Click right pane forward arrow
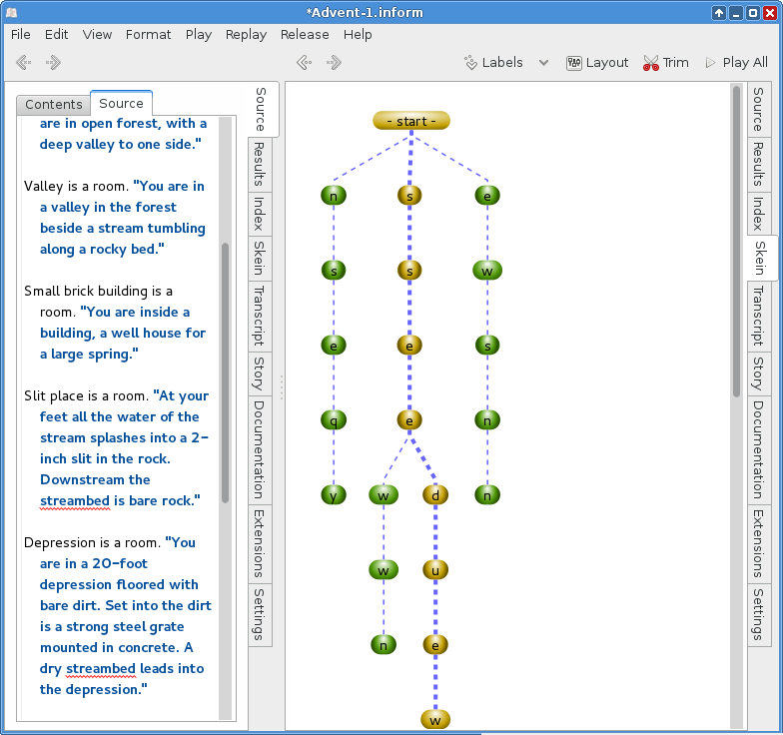This screenshot has width=783, height=735. 334,62
